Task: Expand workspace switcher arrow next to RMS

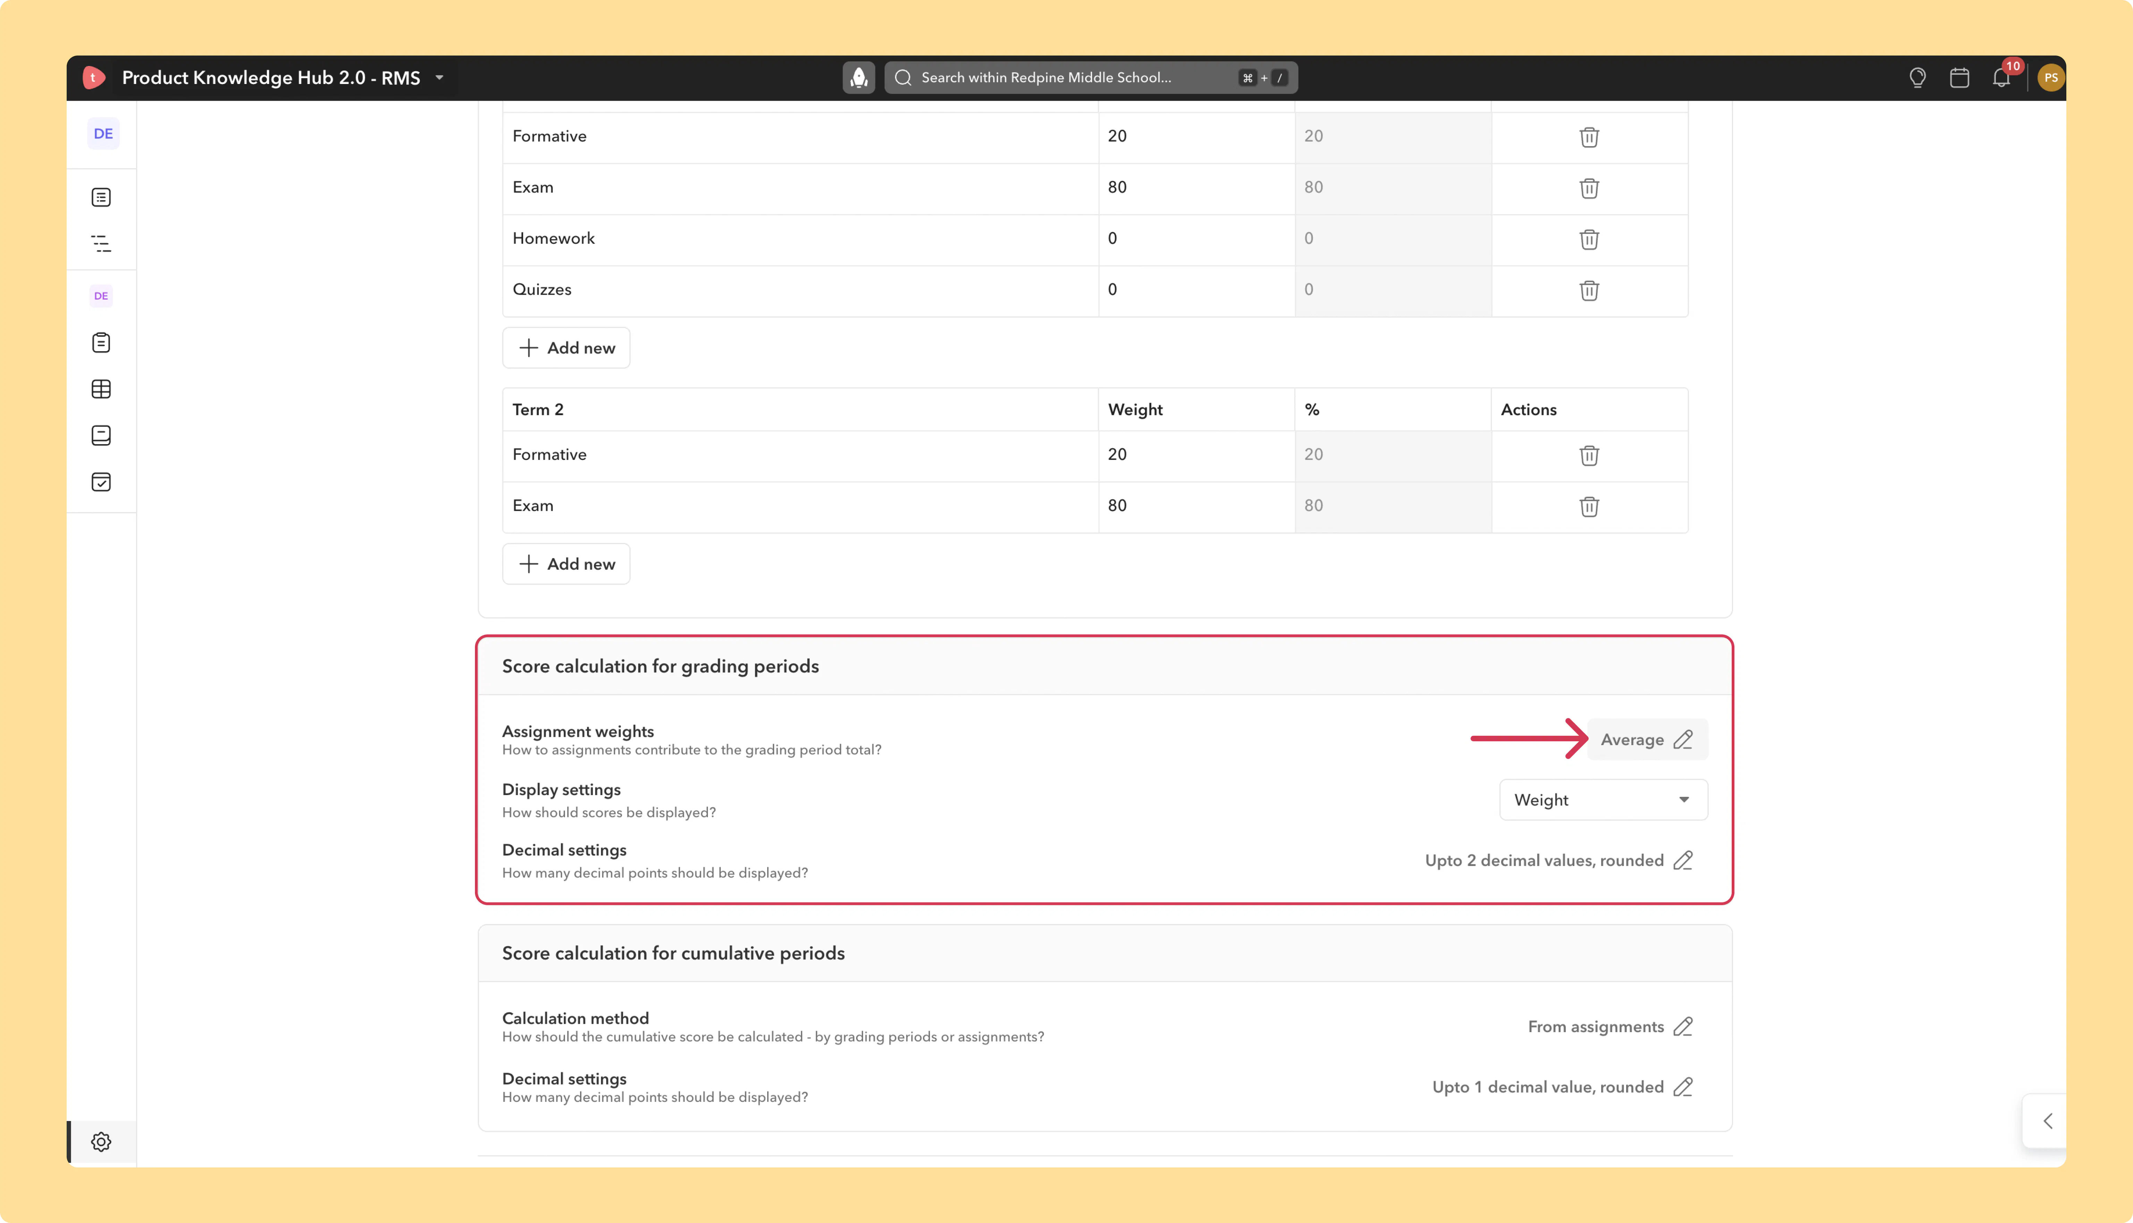Action: [440, 77]
